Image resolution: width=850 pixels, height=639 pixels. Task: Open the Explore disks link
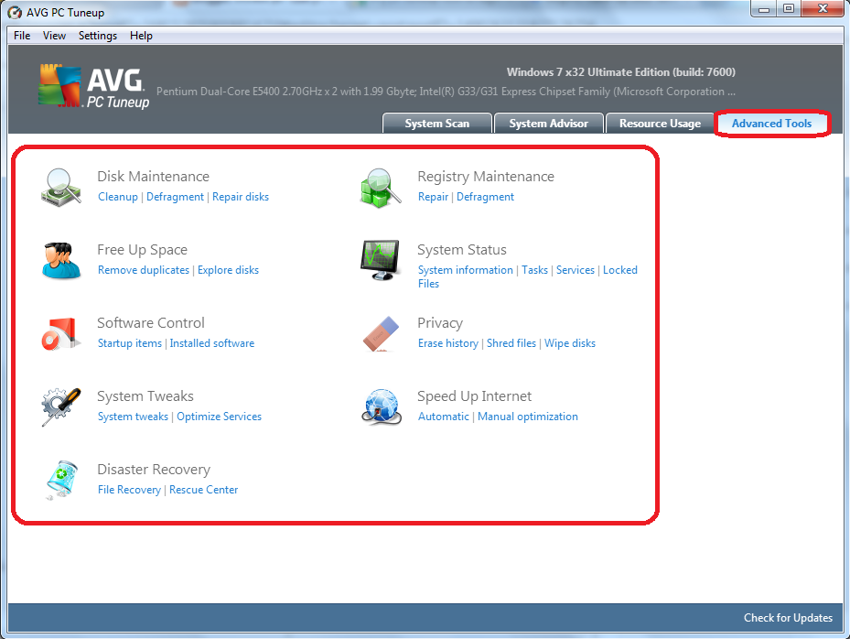coord(228,270)
